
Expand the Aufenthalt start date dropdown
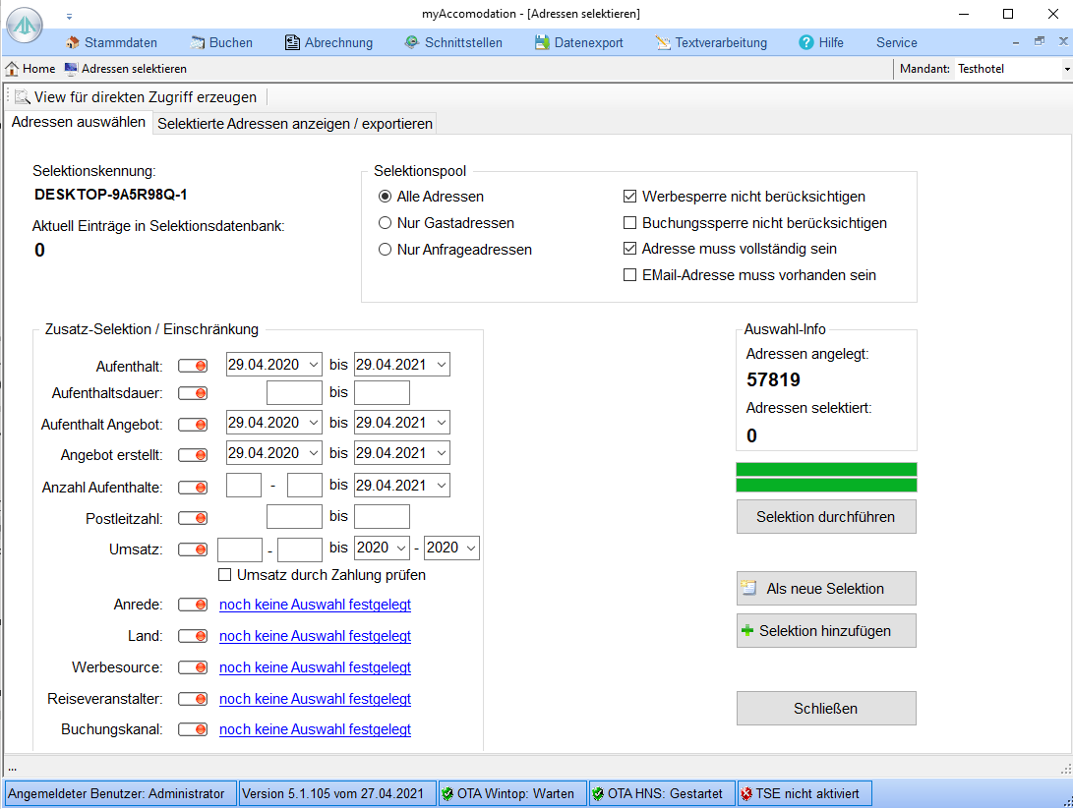313,365
